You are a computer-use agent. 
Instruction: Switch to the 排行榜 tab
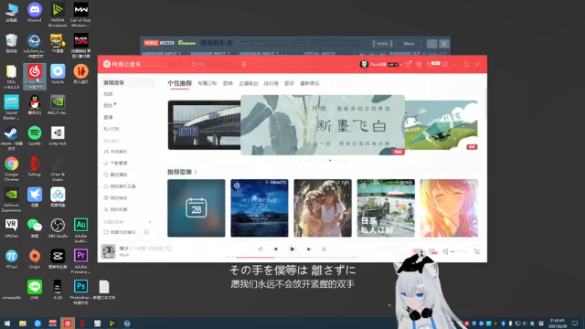click(x=271, y=83)
